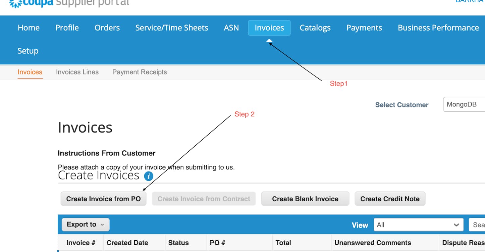Open the Catalogs menu

[x=315, y=28]
